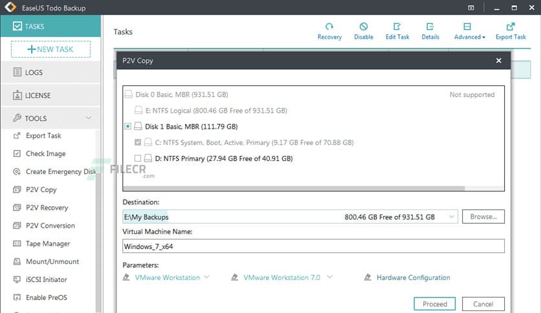This screenshot has height=313, width=541.
Task: Collapse the TOOLS section chevron
Action: (89, 118)
